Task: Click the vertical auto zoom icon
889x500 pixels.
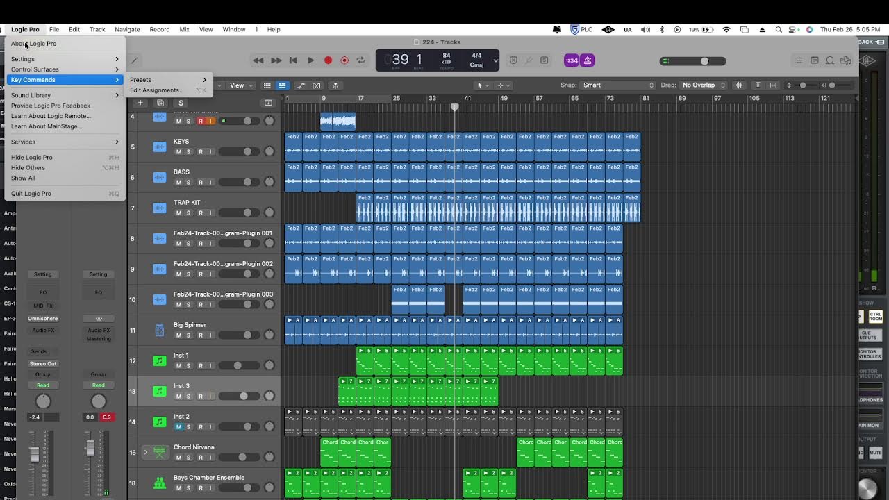Action: [x=758, y=85]
